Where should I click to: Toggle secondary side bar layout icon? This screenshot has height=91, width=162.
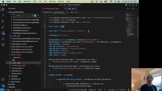[x=133, y=5]
